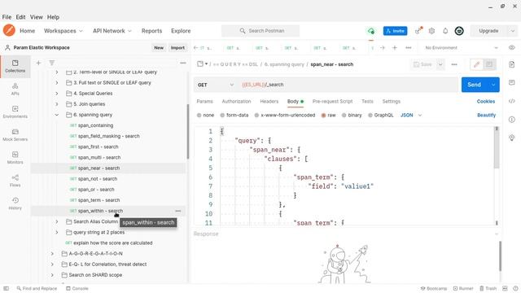Open the APIs sidebar panel
The width and height of the screenshot is (521, 293).
coord(15,90)
